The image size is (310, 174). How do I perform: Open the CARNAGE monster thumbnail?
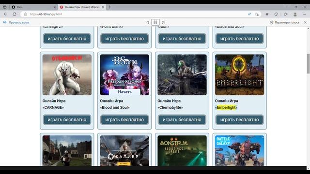(x=67, y=75)
